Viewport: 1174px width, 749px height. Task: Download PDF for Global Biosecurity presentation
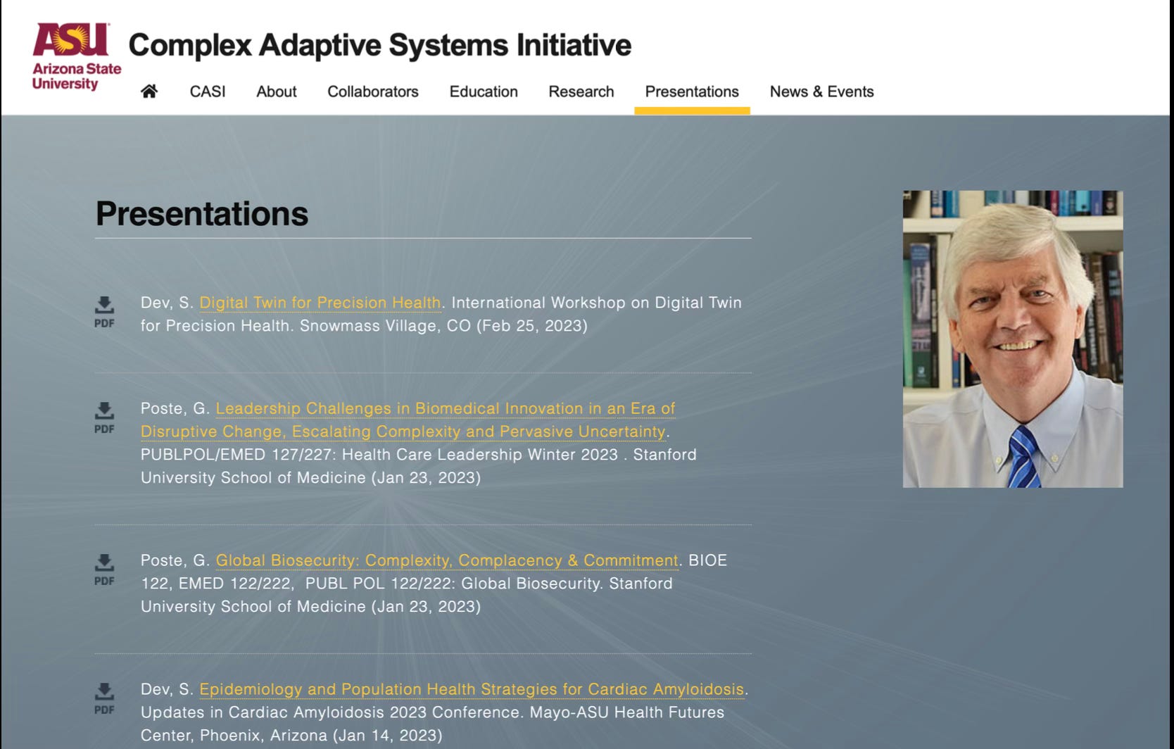[104, 569]
